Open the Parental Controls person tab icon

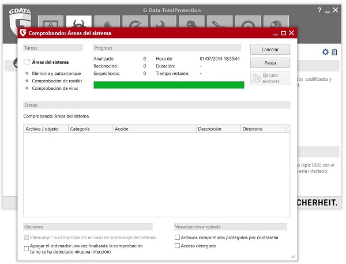coord(191,21)
